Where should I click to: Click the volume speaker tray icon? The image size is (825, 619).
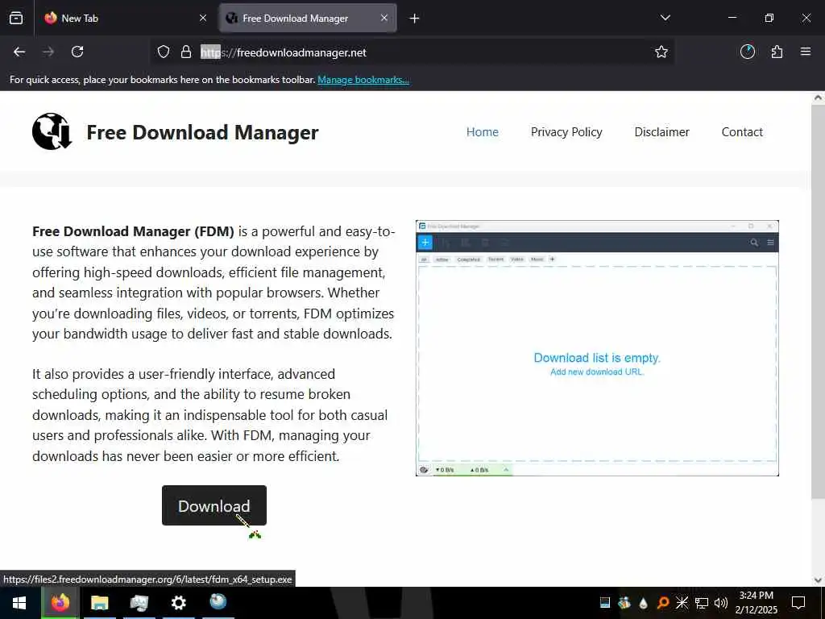721,603
